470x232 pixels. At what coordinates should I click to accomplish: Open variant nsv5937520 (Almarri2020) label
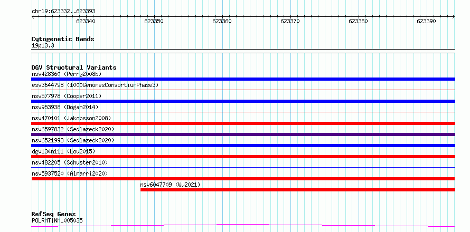coord(70,173)
